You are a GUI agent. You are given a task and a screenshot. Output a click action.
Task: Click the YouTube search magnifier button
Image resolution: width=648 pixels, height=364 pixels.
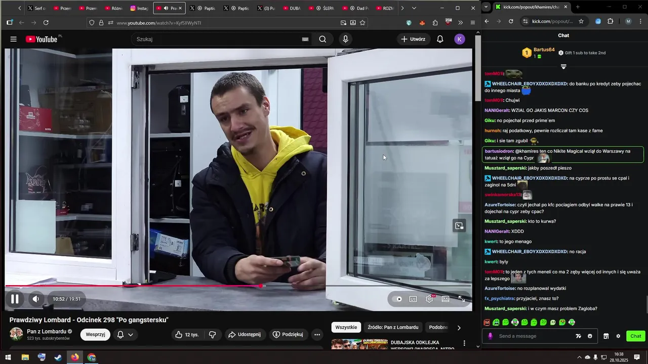322,39
